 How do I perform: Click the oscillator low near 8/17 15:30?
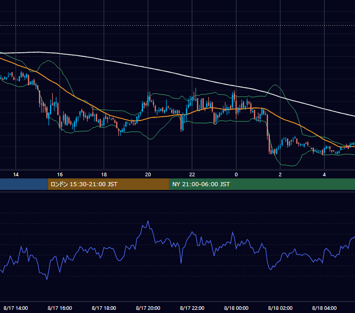(47, 280)
